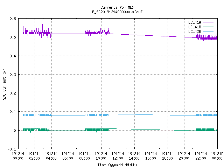Click the LCL42B legend label

195,31
